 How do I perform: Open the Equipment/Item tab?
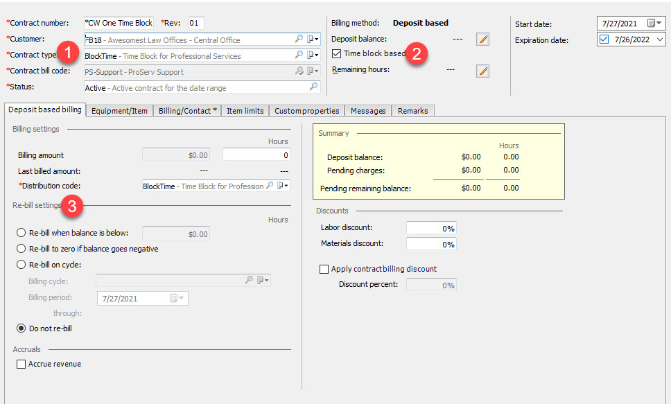pos(119,111)
